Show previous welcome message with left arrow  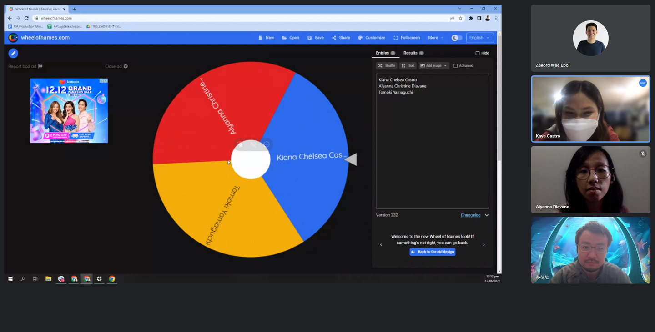381,245
